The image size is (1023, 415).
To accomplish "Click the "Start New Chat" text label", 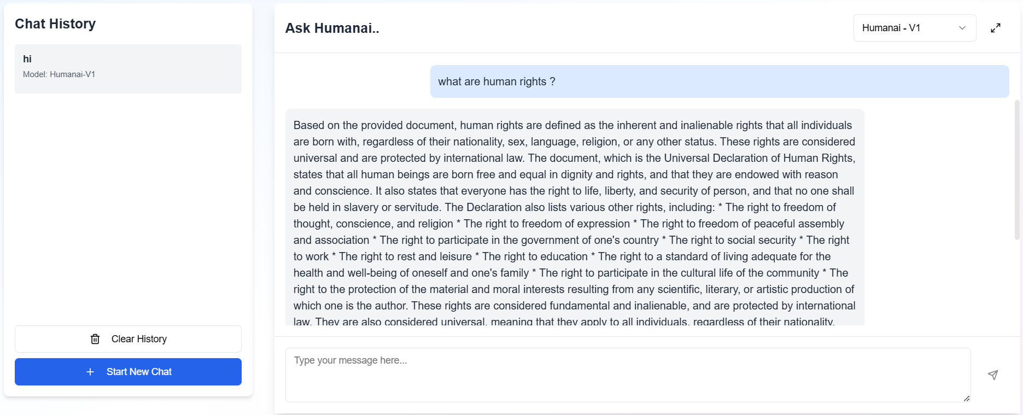I will (139, 372).
